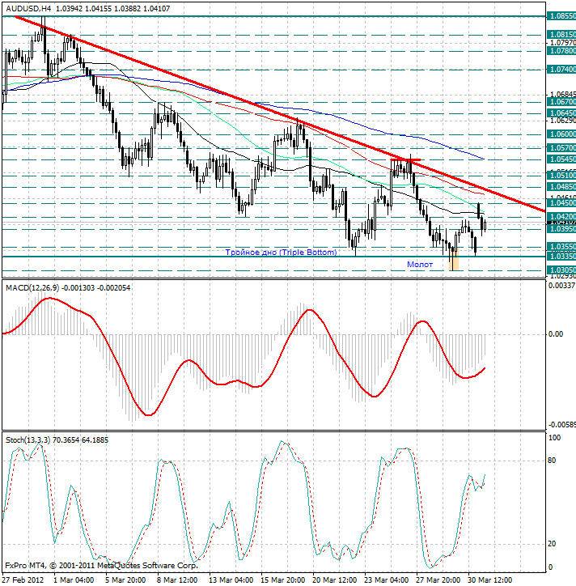The image size is (576, 586).
Task: Click the 0.00337 MACD scale value
Action: tap(561, 286)
